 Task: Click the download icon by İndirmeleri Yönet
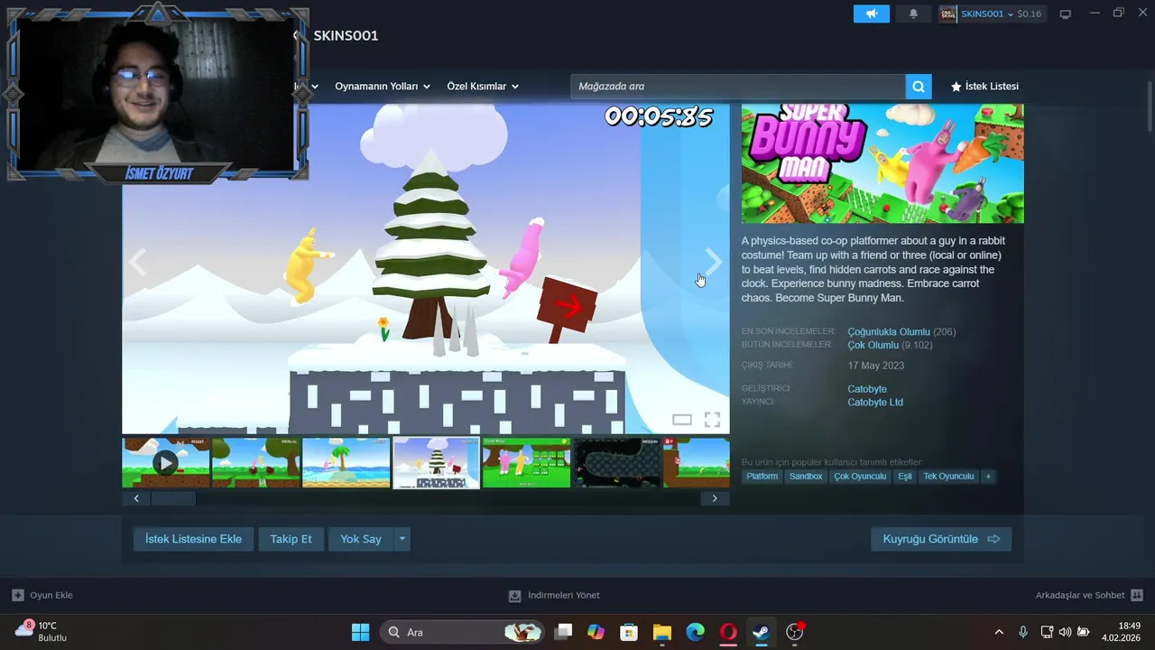[x=514, y=596]
